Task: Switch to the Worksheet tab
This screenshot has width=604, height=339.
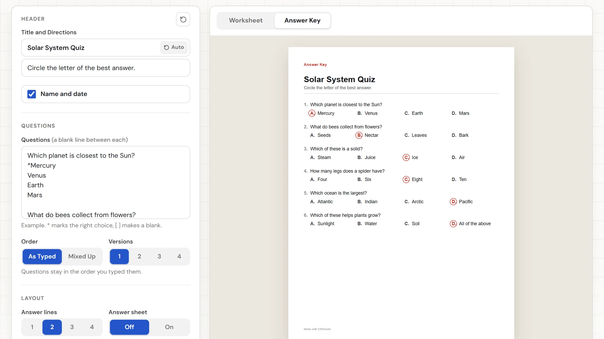Action: pos(246,20)
